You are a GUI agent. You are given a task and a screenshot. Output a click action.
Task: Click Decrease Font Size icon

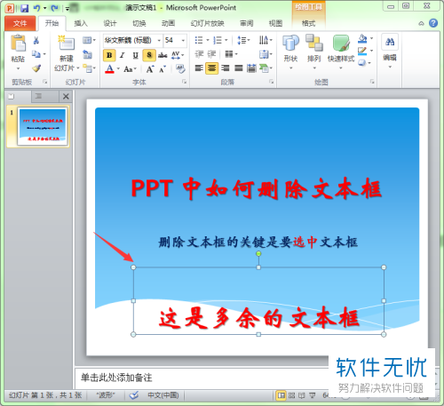coord(163,69)
